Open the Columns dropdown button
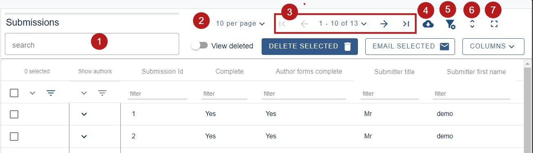The width and height of the screenshot is (533, 153). [493, 46]
